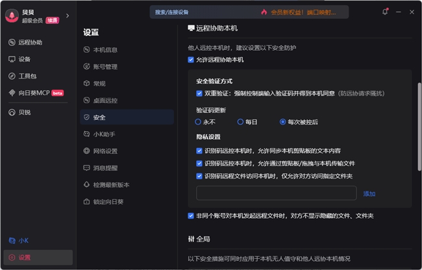Expand the account chevron next to 贝贝
This screenshot has height=270, width=422.
(68, 16)
